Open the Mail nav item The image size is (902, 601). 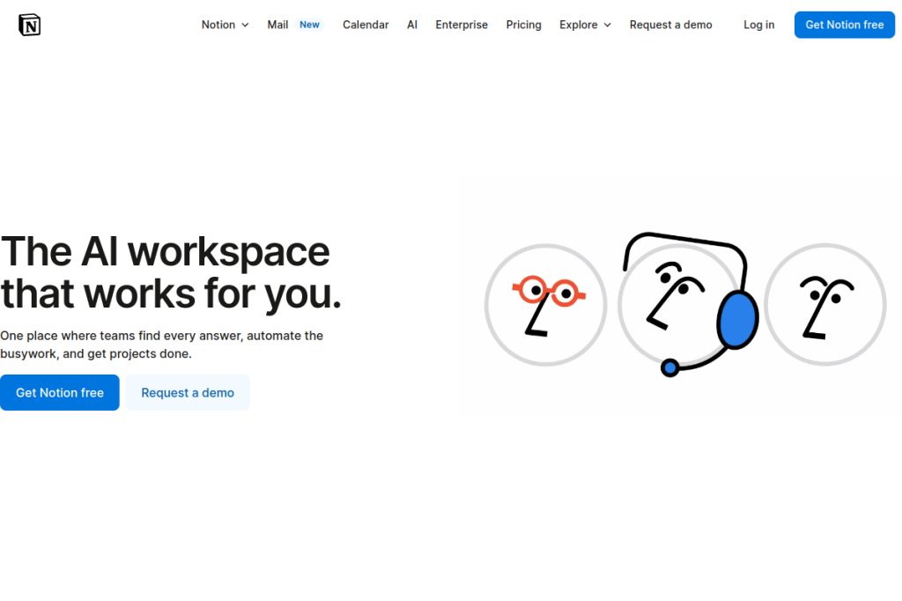click(x=277, y=25)
